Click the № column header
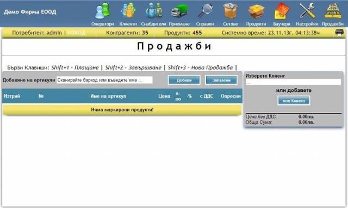348x208 pixels. (x=41, y=96)
